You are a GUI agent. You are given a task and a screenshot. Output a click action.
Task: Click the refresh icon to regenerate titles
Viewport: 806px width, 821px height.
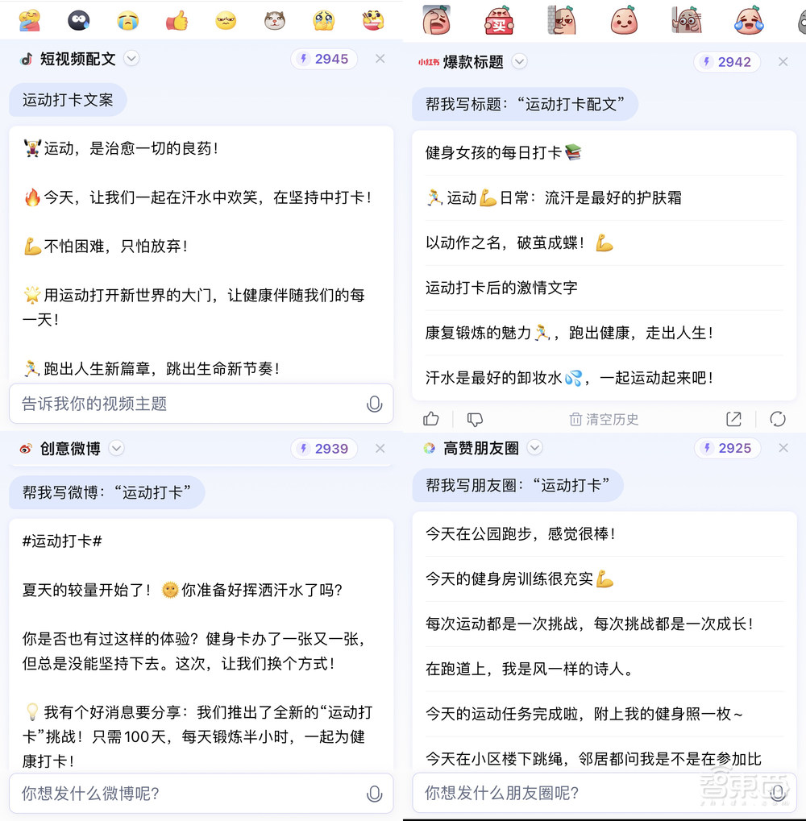[x=777, y=419]
